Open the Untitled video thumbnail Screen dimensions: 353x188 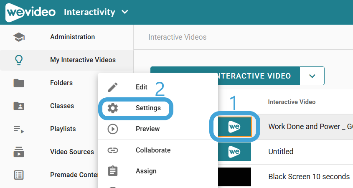click(234, 152)
